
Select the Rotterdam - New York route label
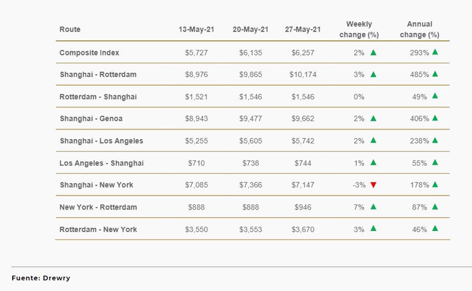point(98,229)
